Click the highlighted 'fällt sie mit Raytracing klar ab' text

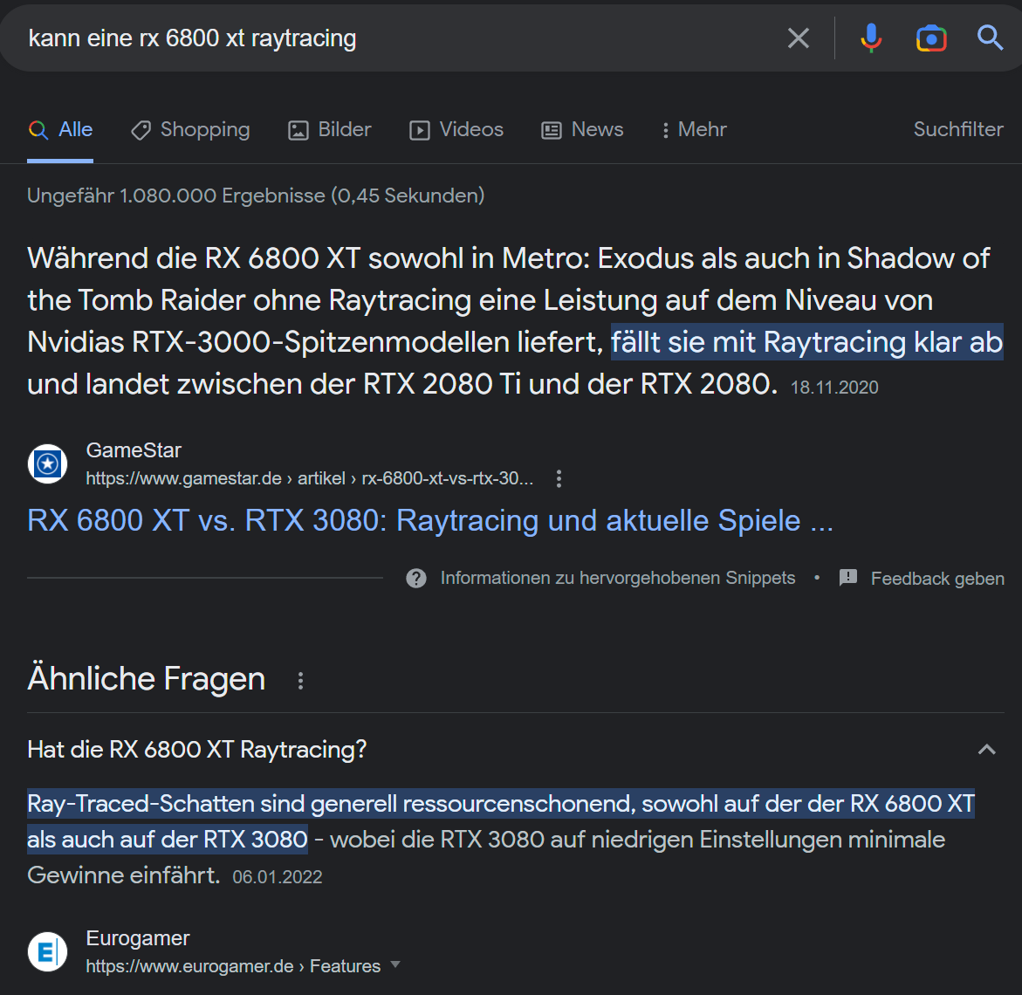click(x=806, y=341)
